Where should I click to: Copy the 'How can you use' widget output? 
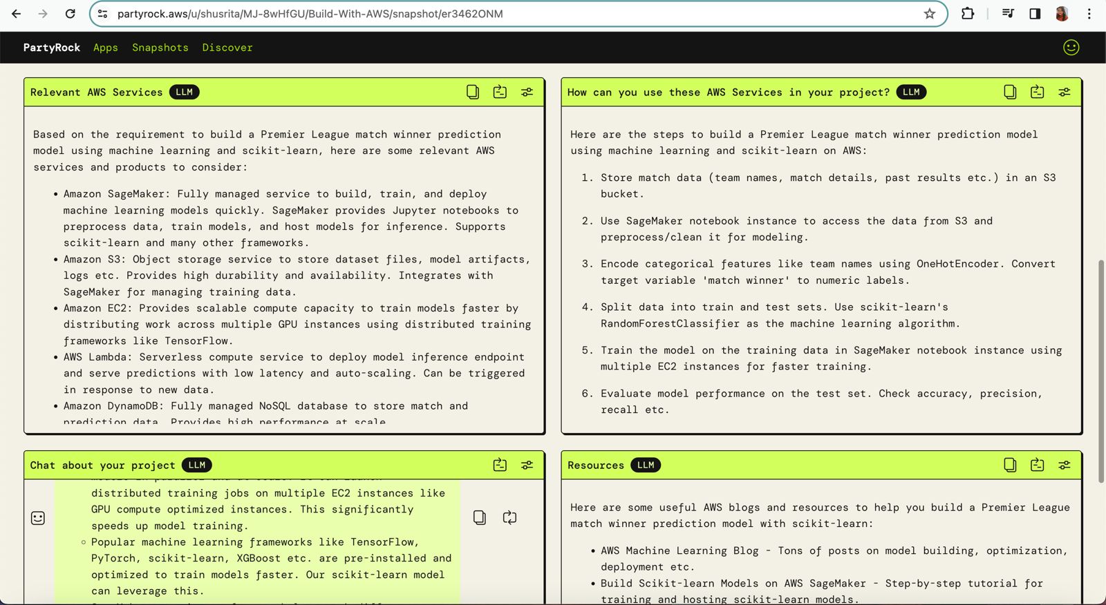coord(1010,92)
